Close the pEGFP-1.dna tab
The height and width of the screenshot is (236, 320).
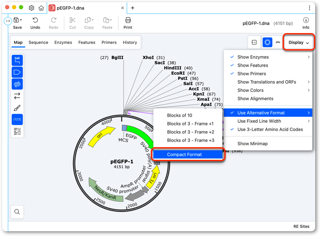coord(123,8)
